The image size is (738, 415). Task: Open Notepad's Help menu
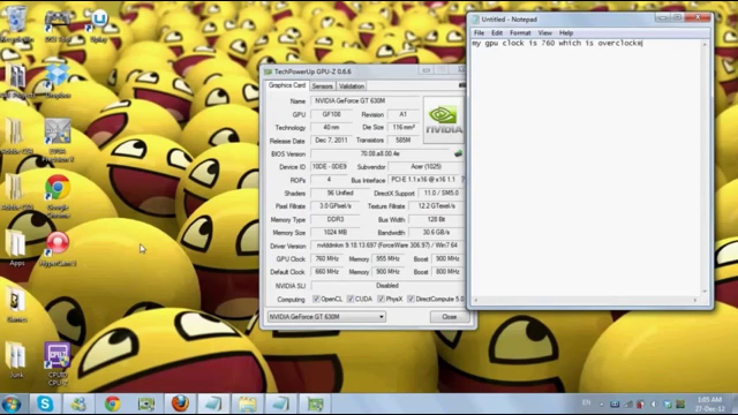pos(566,33)
